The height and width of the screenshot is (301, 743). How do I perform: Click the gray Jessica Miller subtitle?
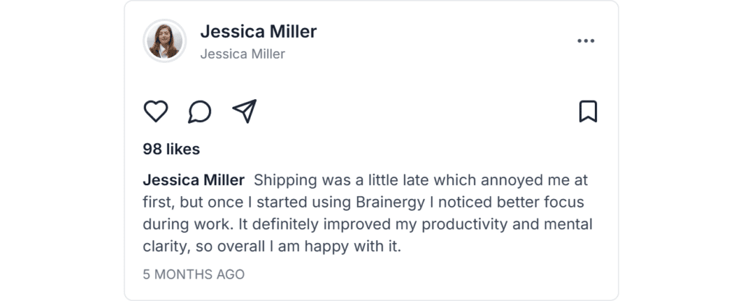[x=242, y=54]
